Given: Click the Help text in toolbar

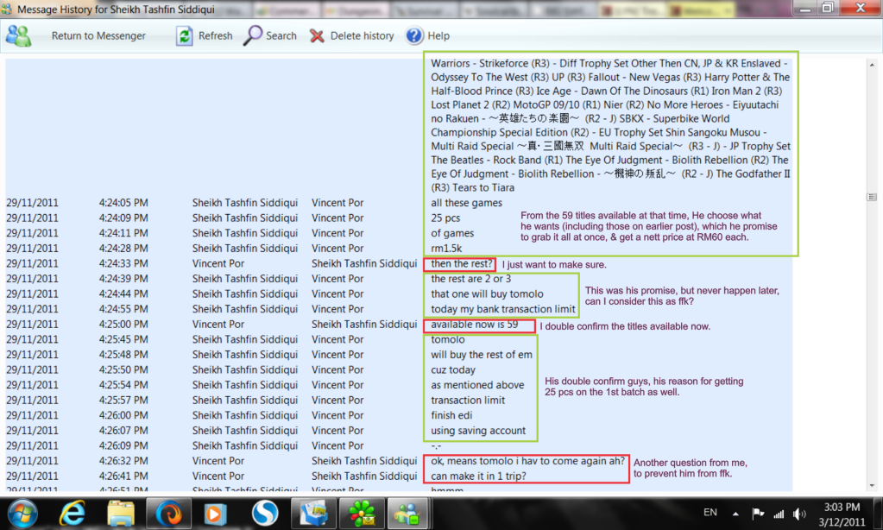Looking at the screenshot, I should [438, 36].
